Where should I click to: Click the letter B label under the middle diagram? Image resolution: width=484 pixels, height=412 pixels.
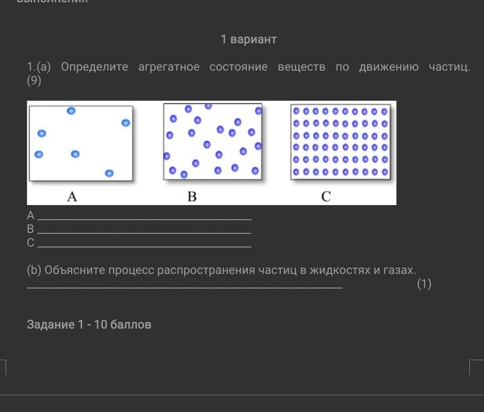pyautogui.click(x=192, y=196)
